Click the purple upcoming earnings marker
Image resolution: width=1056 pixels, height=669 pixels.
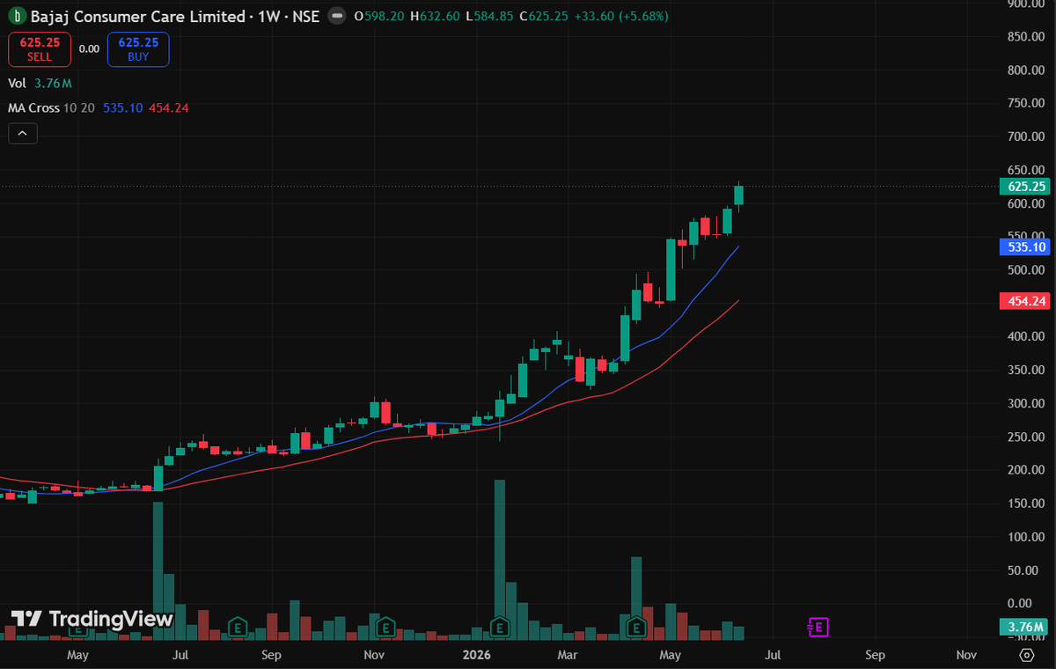click(818, 627)
